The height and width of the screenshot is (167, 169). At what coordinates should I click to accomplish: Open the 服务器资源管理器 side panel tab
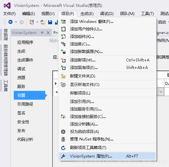click(6, 60)
